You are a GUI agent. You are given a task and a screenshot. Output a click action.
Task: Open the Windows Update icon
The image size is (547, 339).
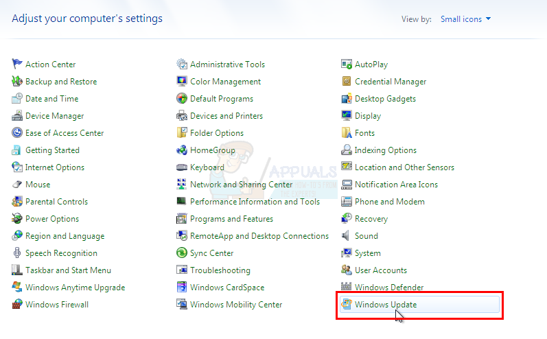click(346, 304)
